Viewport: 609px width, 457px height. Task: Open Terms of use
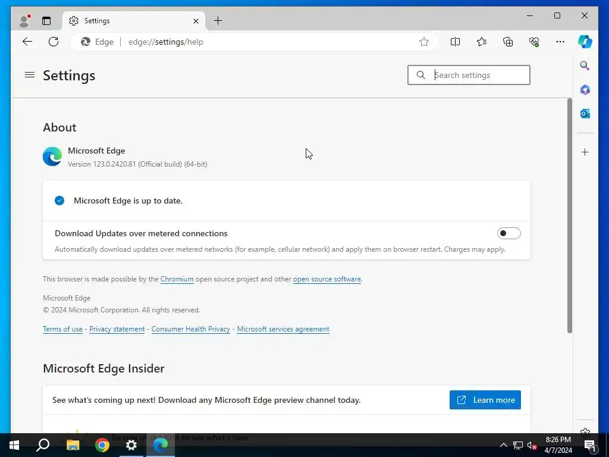62,329
